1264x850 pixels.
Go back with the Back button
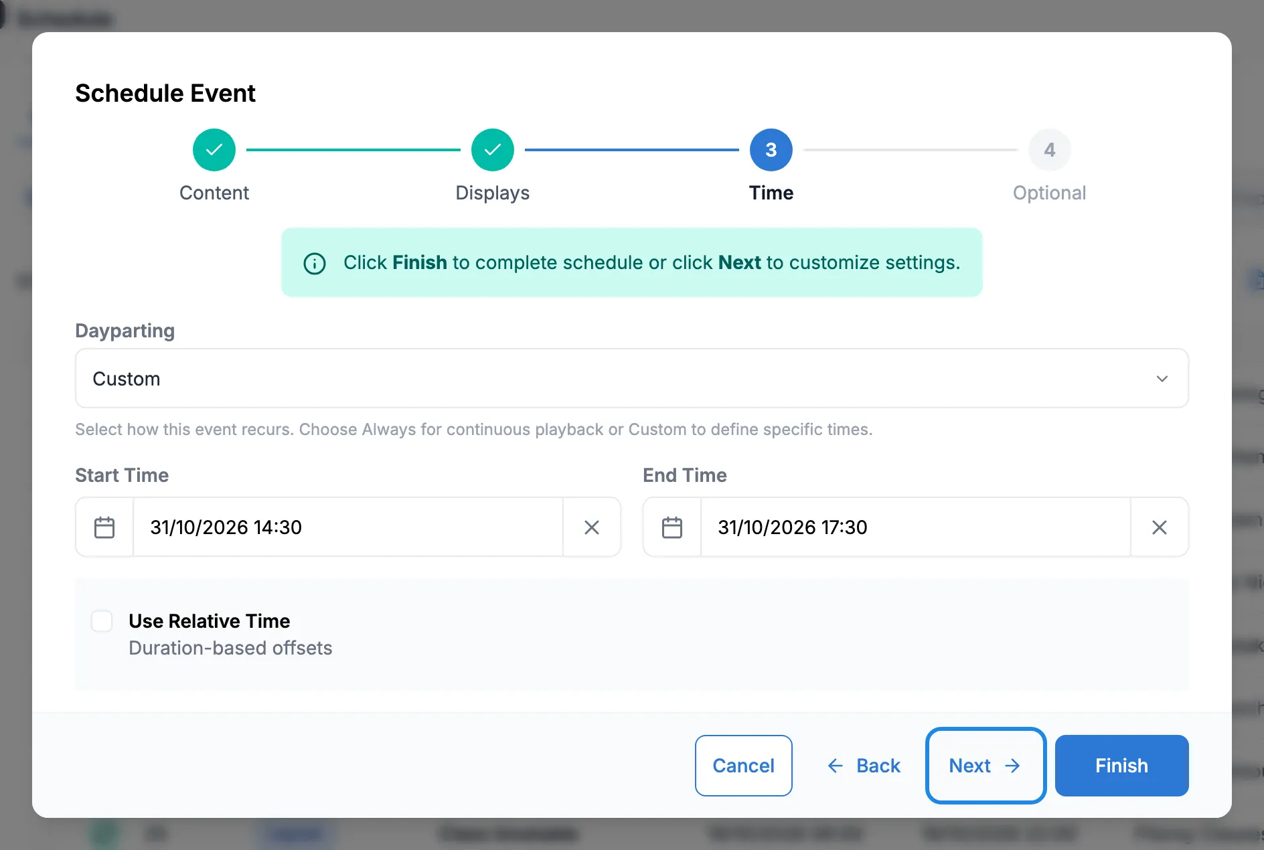pyautogui.click(x=864, y=766)
